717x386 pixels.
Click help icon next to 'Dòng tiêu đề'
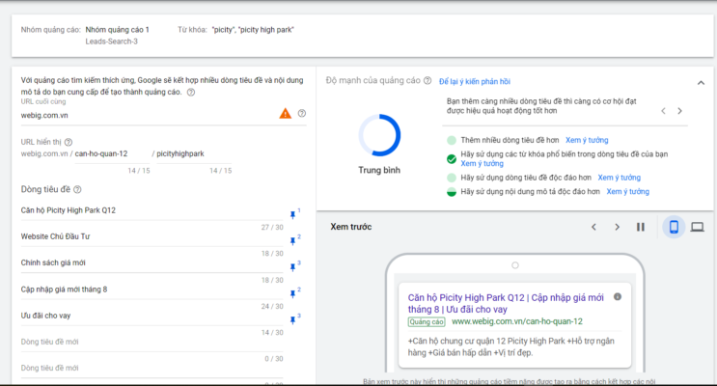[78, 190]
